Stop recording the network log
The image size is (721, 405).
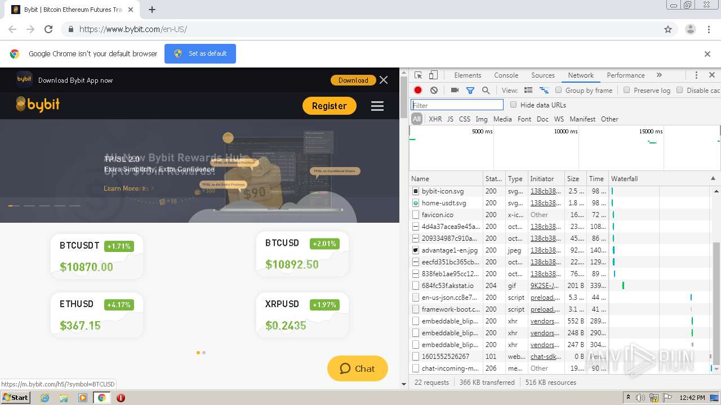point(418,90)
